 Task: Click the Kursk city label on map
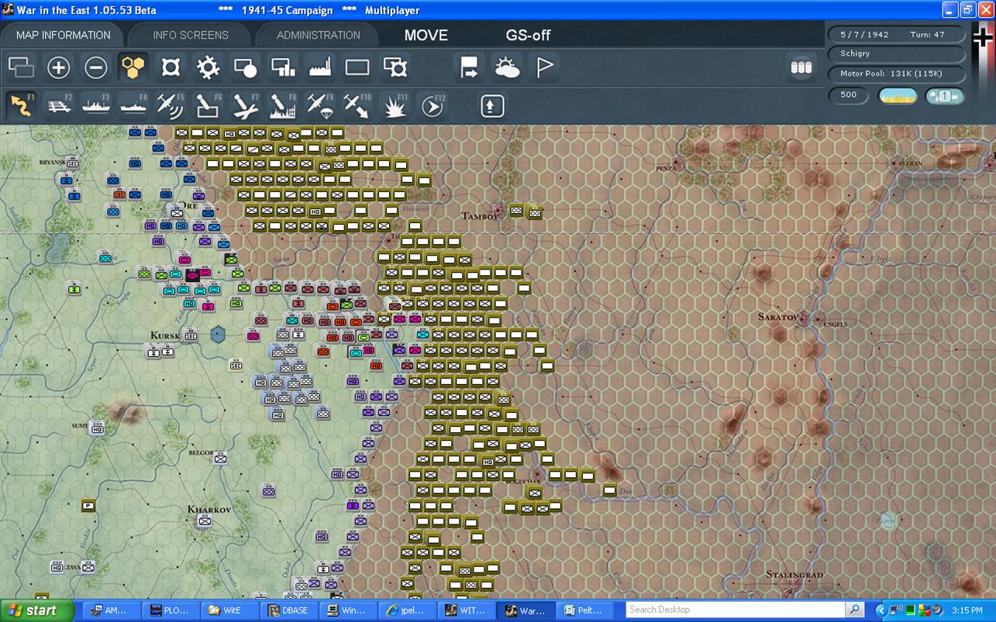(165, 335)
